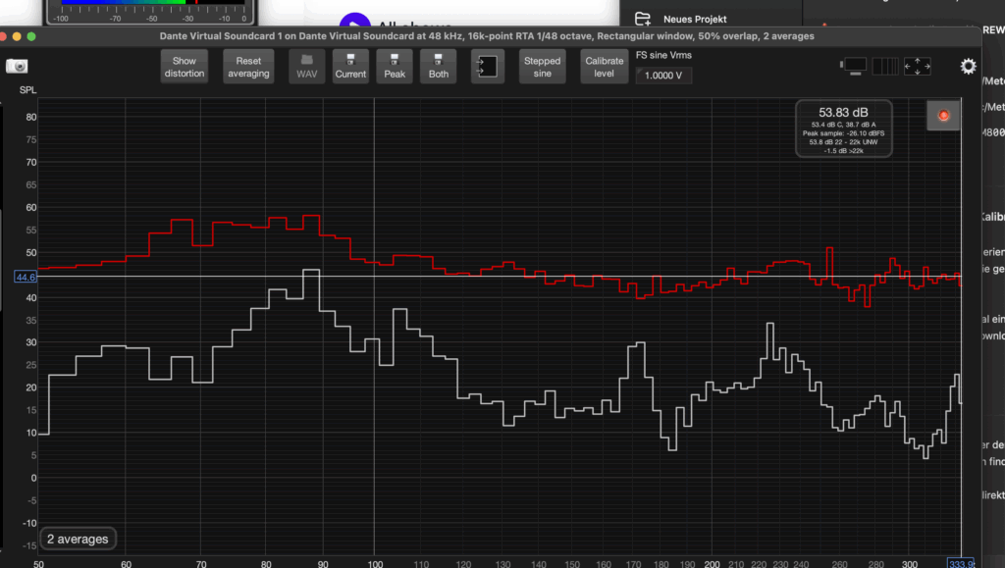Click the Stepped sine button

543,67
